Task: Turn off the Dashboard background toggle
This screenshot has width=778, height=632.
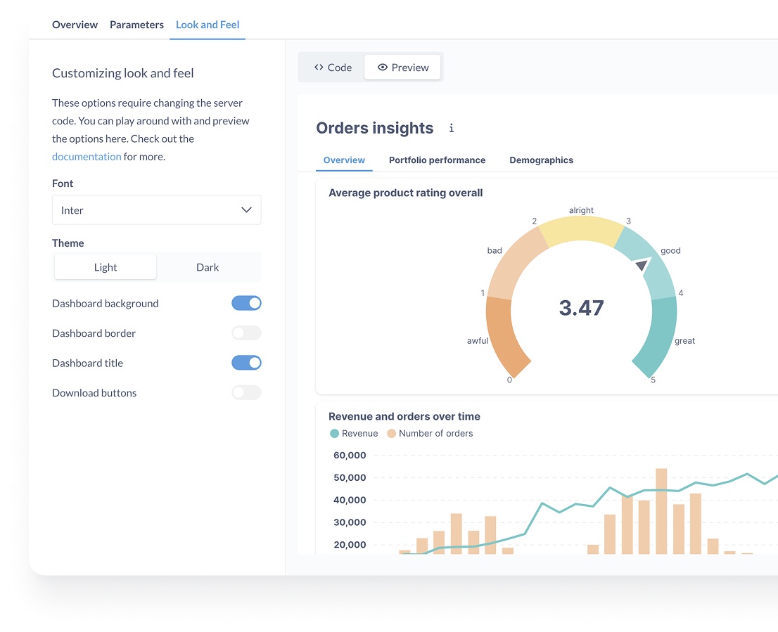Action: pyautogui.click(x=246, y=303)
